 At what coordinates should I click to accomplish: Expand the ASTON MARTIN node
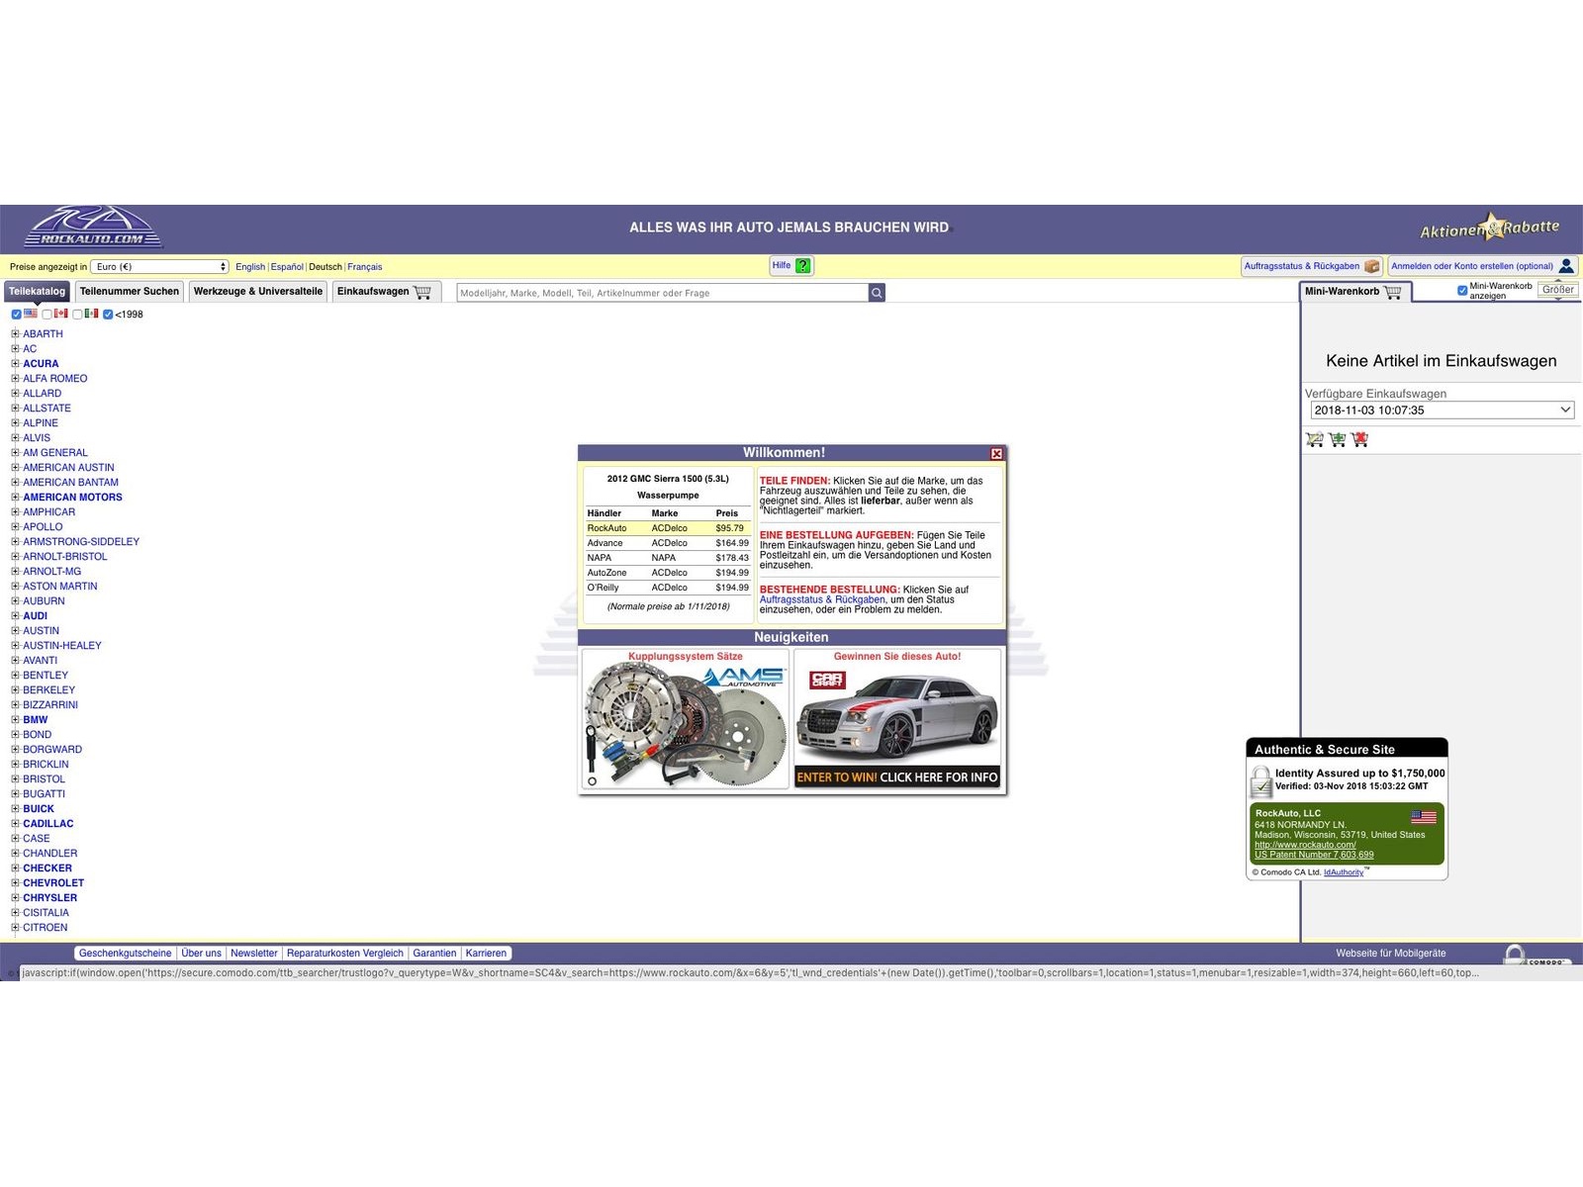coord(15,587)
